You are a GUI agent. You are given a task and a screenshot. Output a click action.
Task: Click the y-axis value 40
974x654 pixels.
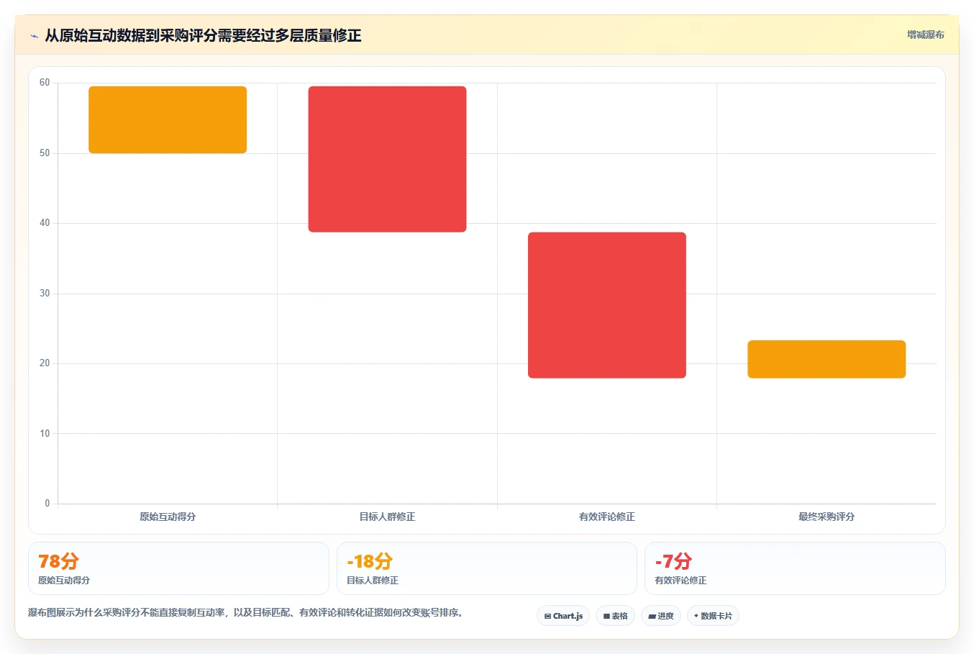tap(45, 223)
